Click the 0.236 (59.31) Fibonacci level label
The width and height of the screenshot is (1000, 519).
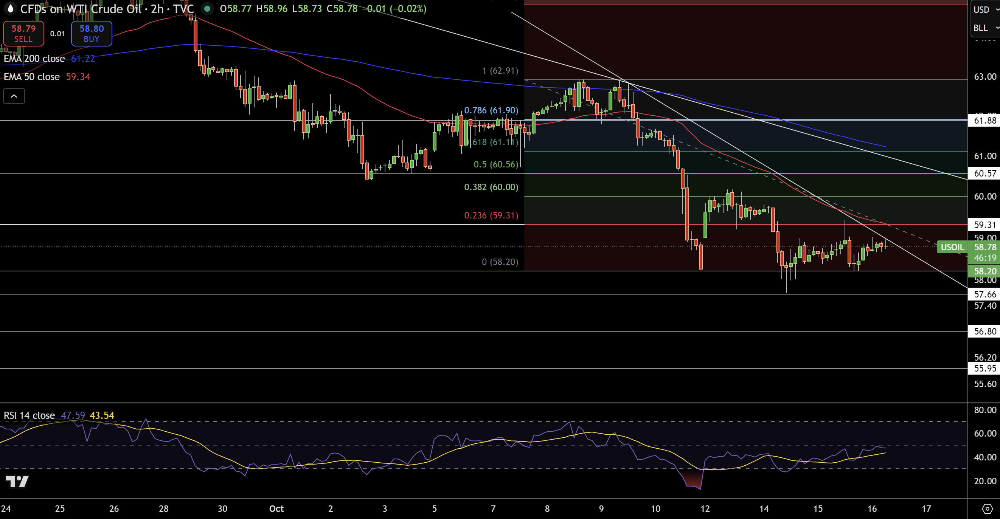[x=491, y=215]
